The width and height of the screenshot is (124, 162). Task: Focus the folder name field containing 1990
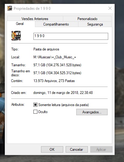coord(71,36)
